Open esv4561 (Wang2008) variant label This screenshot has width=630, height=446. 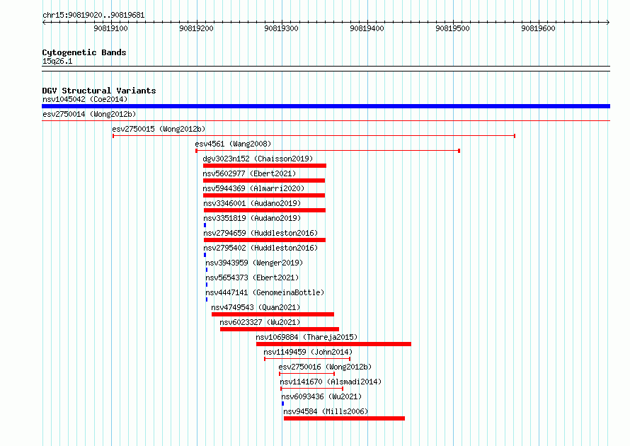(x=233, y=144)
